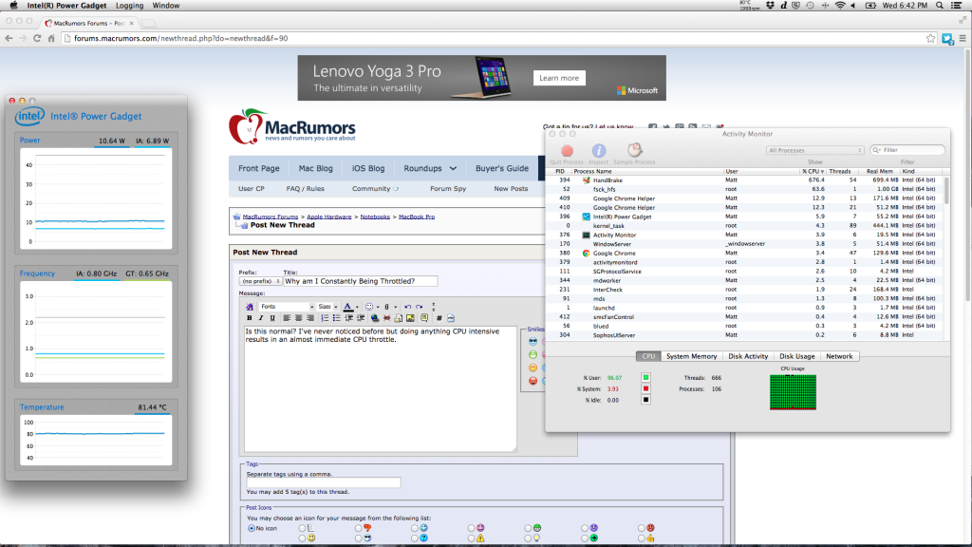Image resolution: width=972 pixels, height=547 pixels.
Task: Bookmark page with the star icon
Action: [930, 38]
